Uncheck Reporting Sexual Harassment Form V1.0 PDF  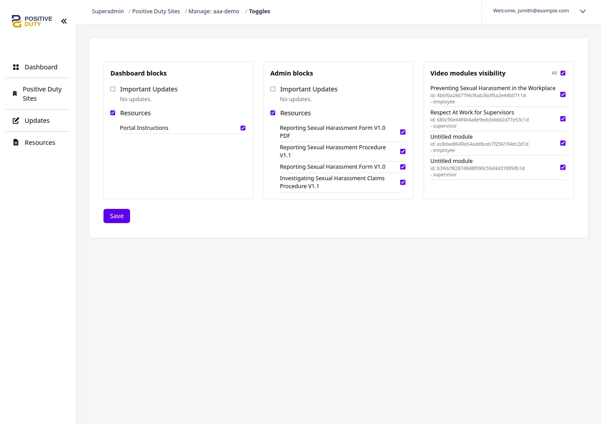click(403, 132)
